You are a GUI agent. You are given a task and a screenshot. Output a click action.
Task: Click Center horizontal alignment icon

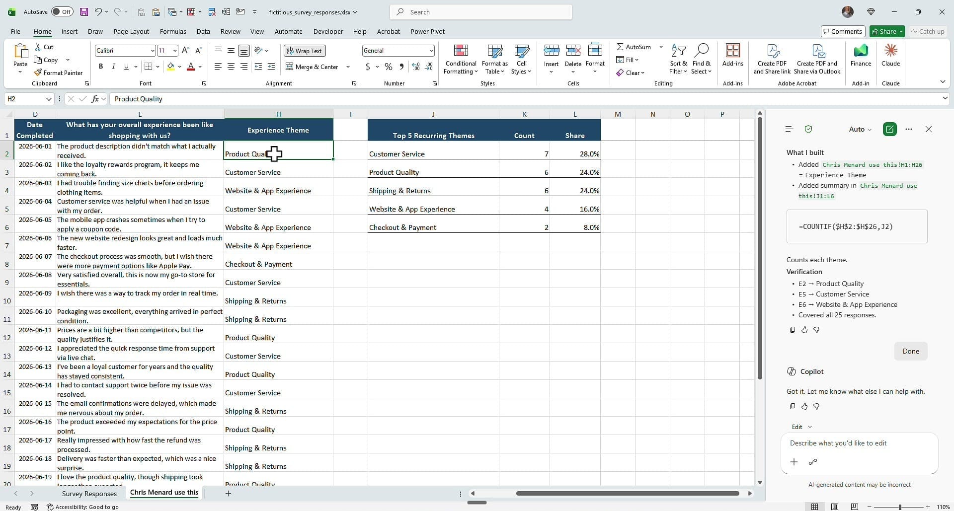[231, 67]
